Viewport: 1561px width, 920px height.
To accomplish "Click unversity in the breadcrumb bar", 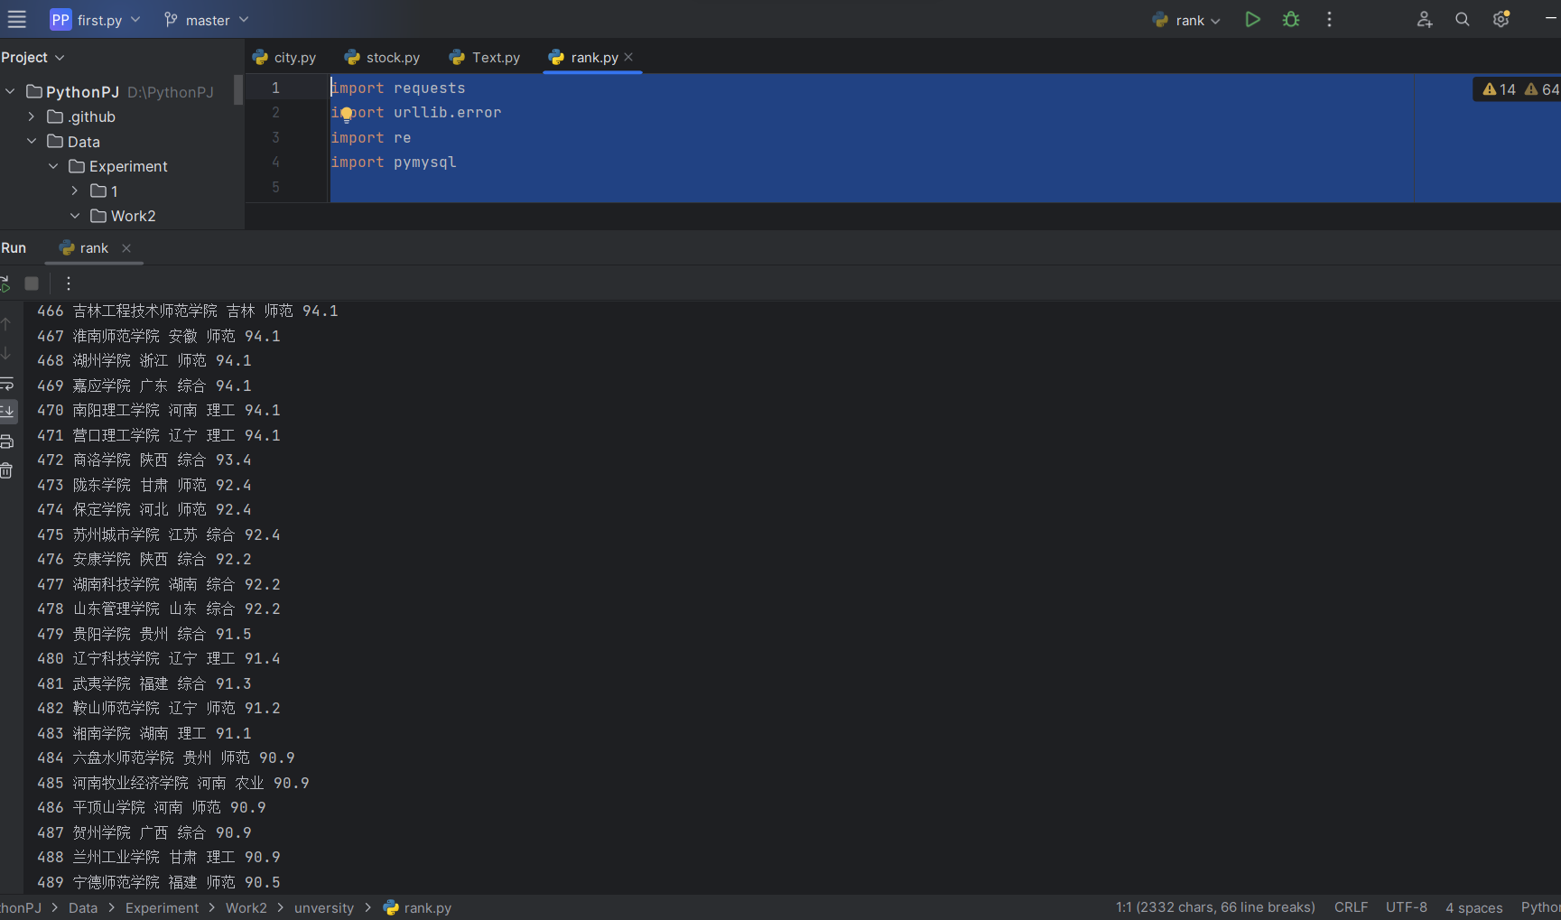I will click(324, 908).
